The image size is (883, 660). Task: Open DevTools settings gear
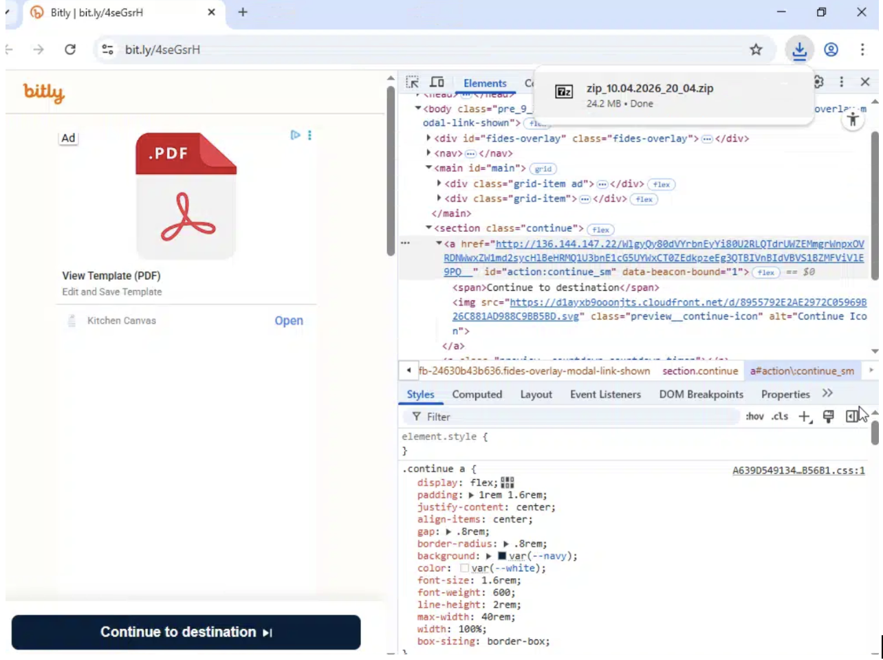click(818, 82)
